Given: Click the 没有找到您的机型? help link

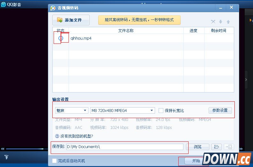Looking at the screenshot, I should [77, 136].
